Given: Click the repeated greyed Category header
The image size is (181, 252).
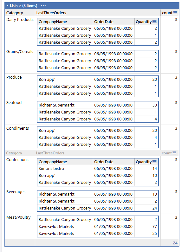Looking at the screenshot, I should pyautogui.click(x=14, y=153).
